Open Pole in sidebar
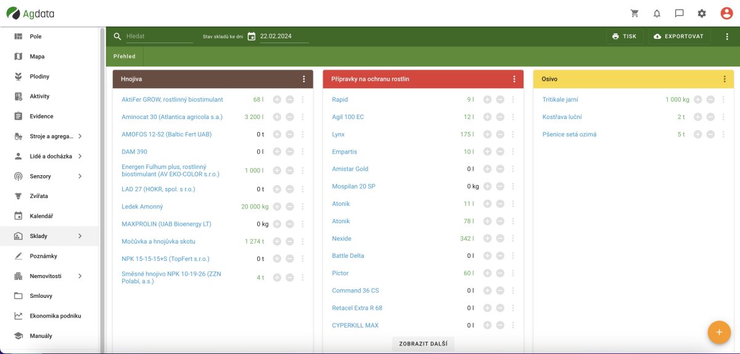Image resolution: width=740 pixels, height=354 pixels. pyautogui.click(x=49, y=36)
